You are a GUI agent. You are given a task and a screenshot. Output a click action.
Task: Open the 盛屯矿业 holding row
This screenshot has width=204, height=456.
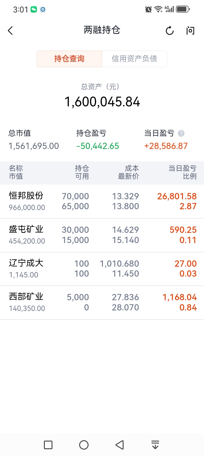click(x=102, y=235)
